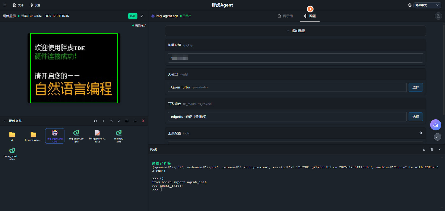
Task: Refresh the hardware files list
Action: tap(95, 121)
